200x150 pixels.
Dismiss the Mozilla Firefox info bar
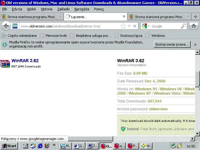click(x=195, y=45)
